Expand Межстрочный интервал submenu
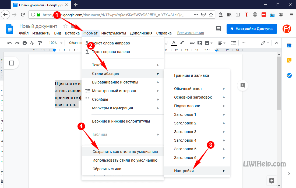This screenshot has height=188, width=296. click(123, 91)
